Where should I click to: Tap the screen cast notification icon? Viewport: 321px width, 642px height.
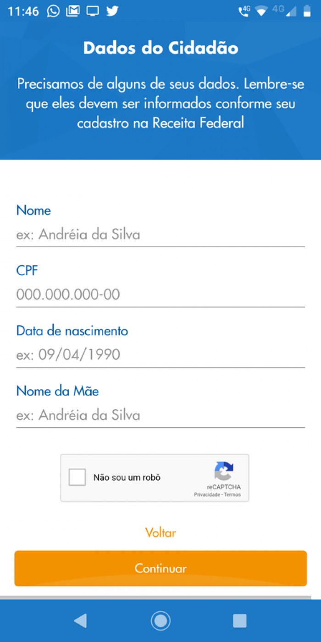click(x=93, y=11)
